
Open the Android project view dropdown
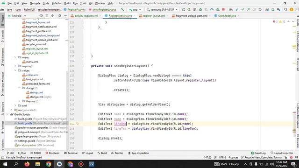click(17, 15)
